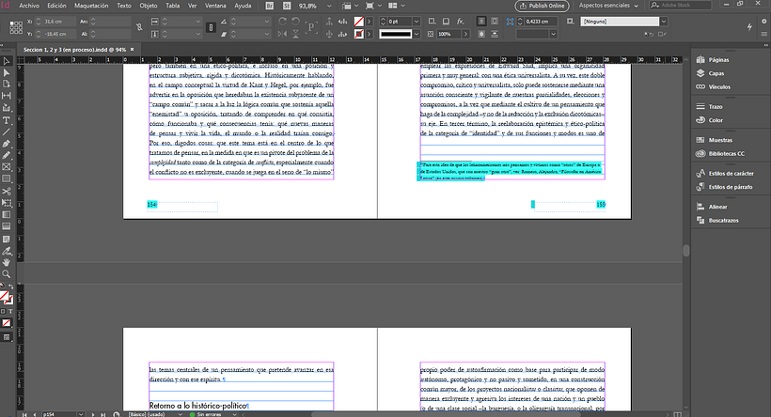Open the stroke style dropdown arrow
The image size is (771, 417).
tap(417, 34)
